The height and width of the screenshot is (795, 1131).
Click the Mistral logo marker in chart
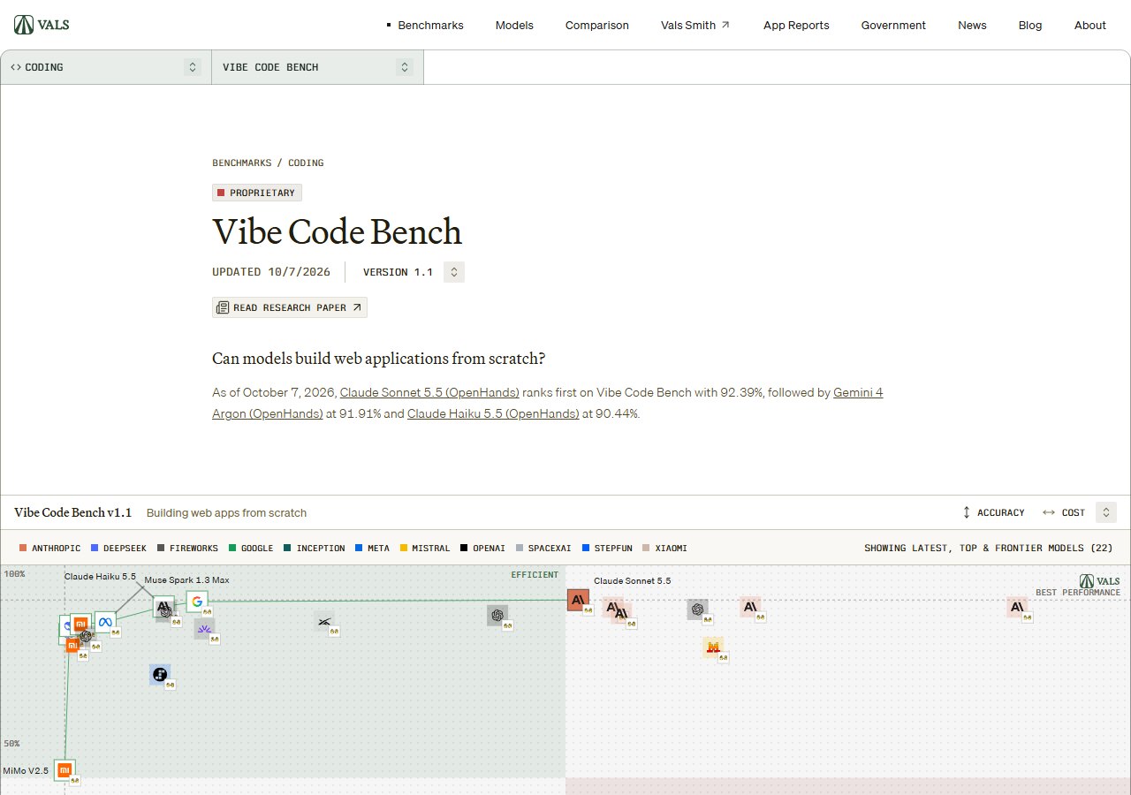pos(713,647)
